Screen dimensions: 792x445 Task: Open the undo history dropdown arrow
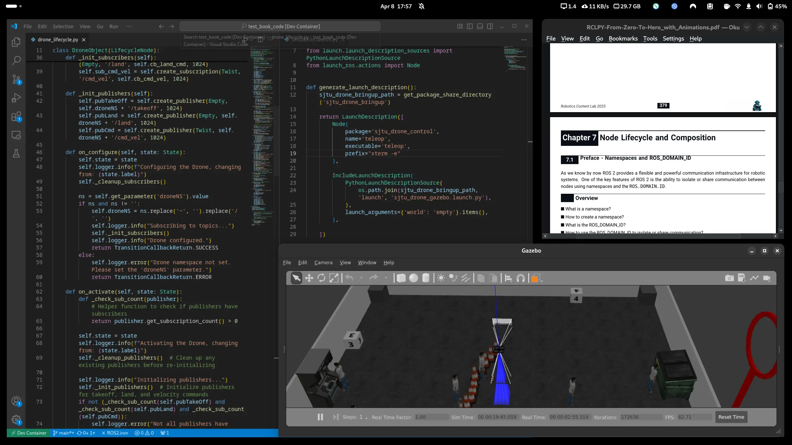(361, 278)
